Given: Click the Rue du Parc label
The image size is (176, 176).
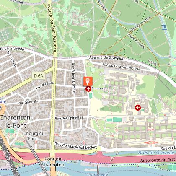Looking at the screenshot, I should 44,85.
